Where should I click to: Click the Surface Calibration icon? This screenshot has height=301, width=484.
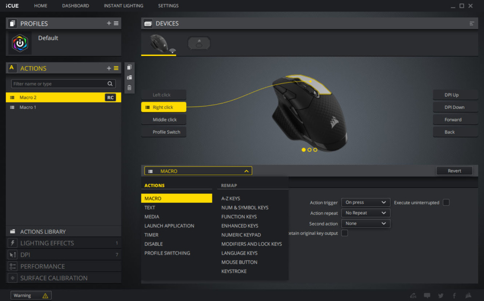[x=13, y=278]
